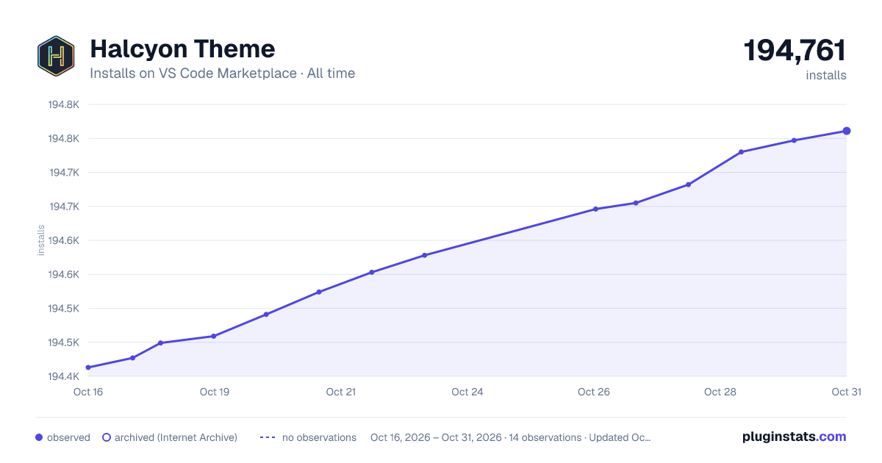Click 'archived (Internet Archive)' legend label
The image size is (882, 463).
tap(176, 437)
